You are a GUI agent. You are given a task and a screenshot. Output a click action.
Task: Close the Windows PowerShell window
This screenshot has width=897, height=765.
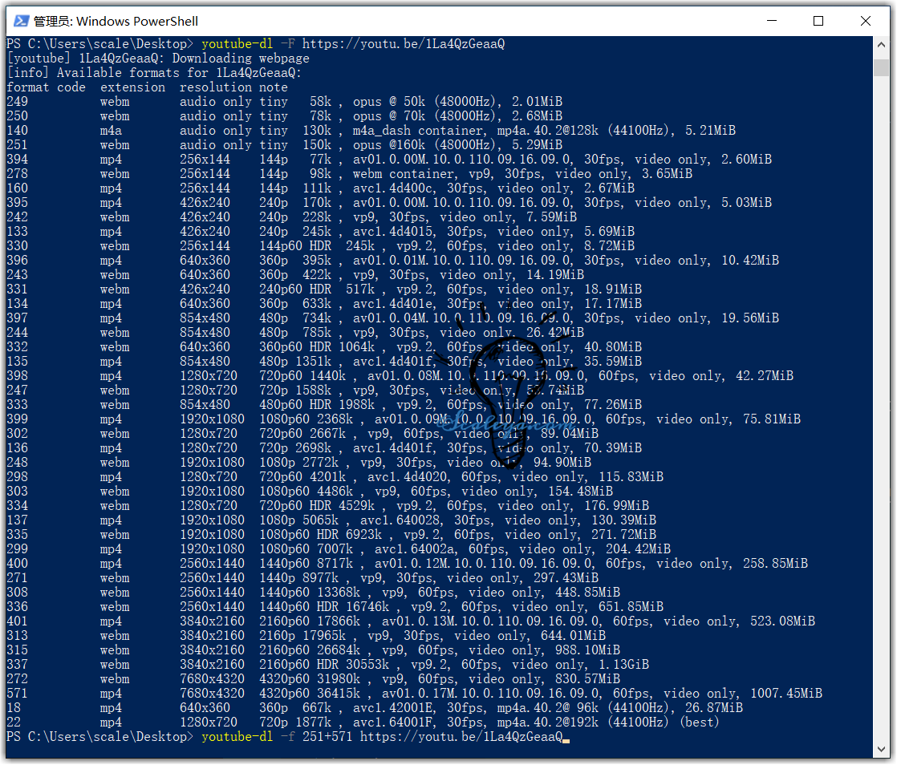tap(866, 21)
